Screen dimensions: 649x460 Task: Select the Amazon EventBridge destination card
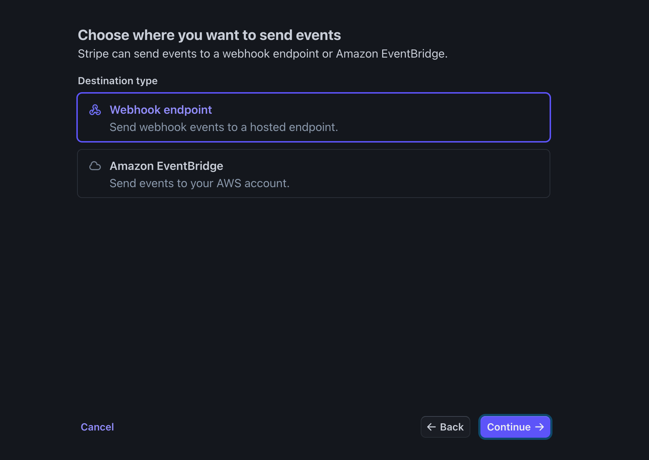click(x=313, y=173)
